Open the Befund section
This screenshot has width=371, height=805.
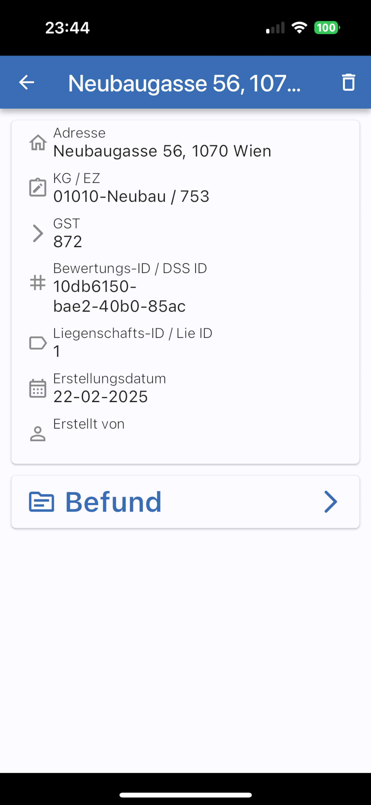(x=185, y=502)
